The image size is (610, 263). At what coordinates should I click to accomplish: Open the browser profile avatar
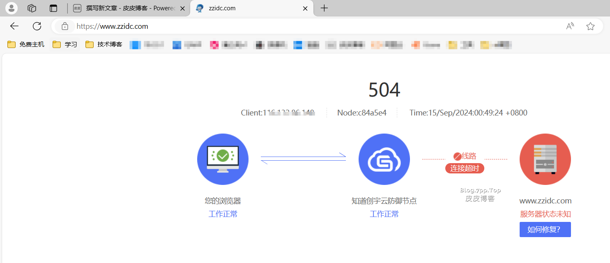tap(11, 8)
